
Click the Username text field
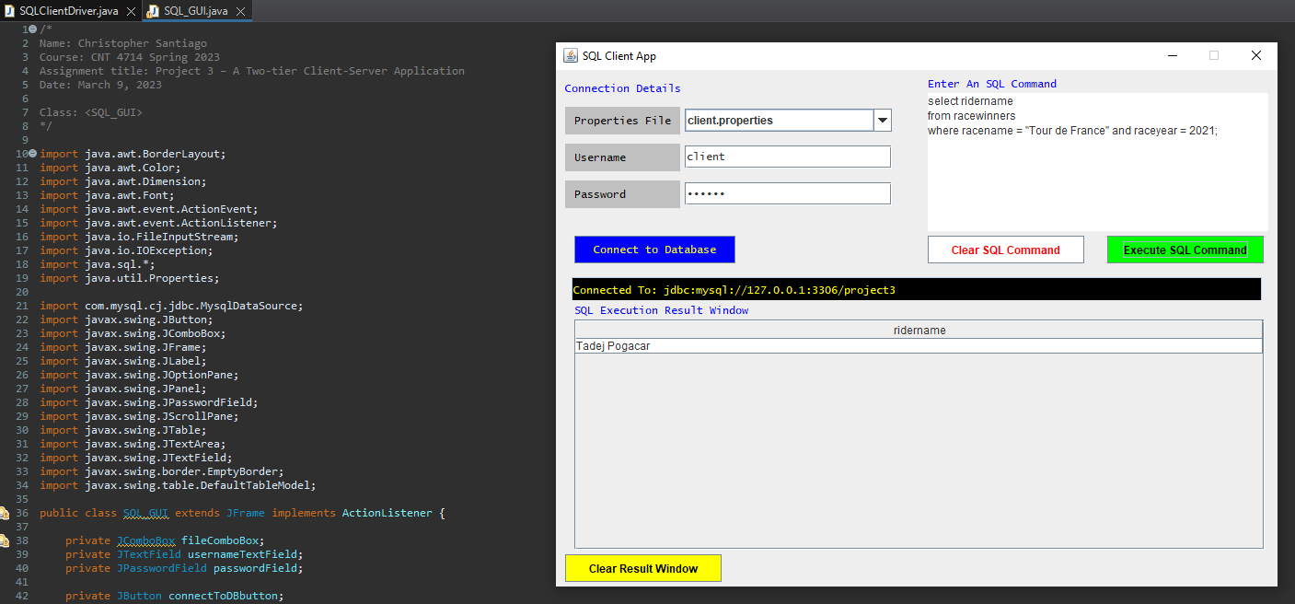[x=787, y=157]
